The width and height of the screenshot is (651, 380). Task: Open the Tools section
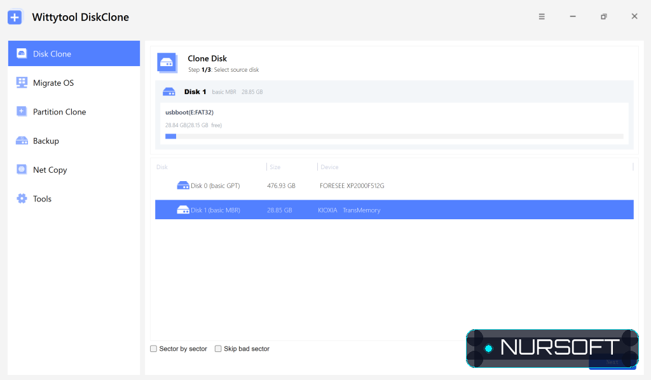tap(74, 199)
